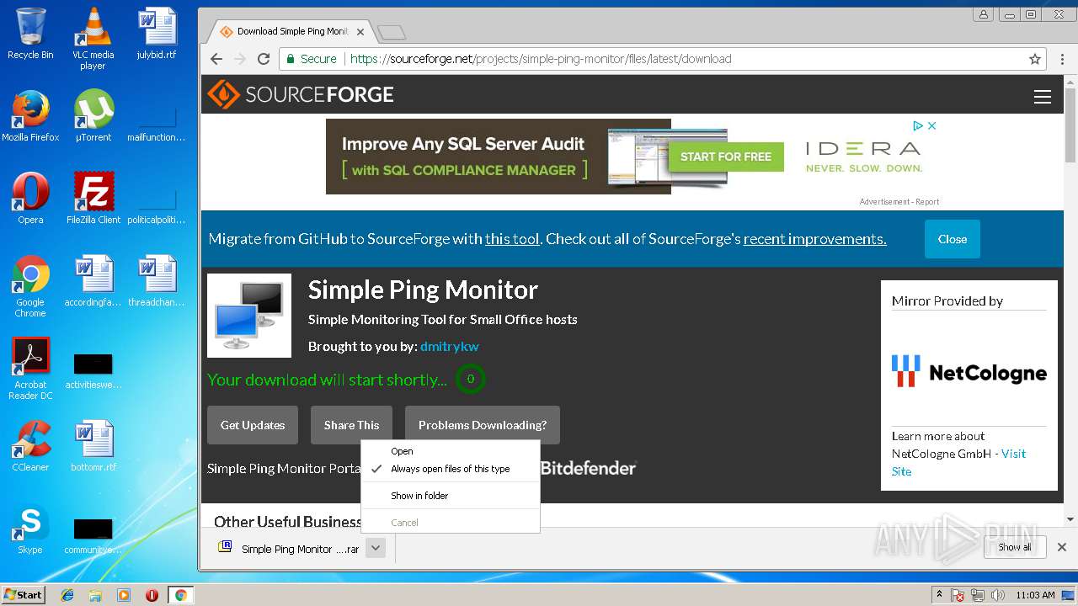Screen dimensions: 1078x606
Task: Toggle Always open files of this type
Action: (450, 469)
